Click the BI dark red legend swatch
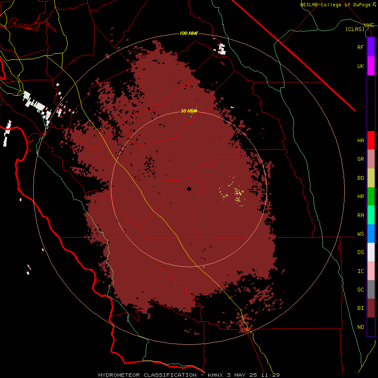 [x=371, y=308]
